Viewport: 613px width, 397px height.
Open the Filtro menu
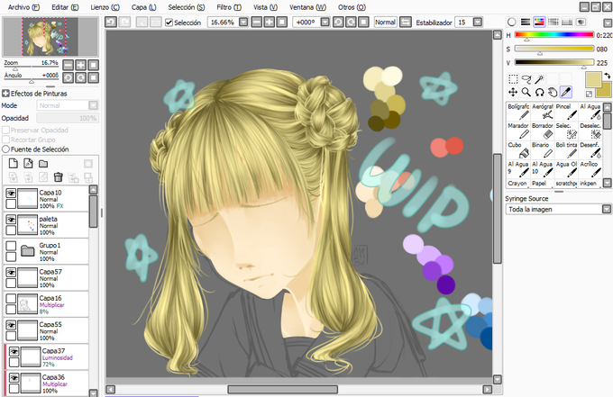(229, 7)
